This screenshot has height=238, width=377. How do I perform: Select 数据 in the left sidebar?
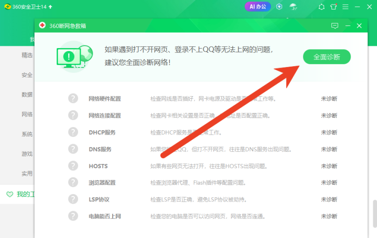point(27,94)
